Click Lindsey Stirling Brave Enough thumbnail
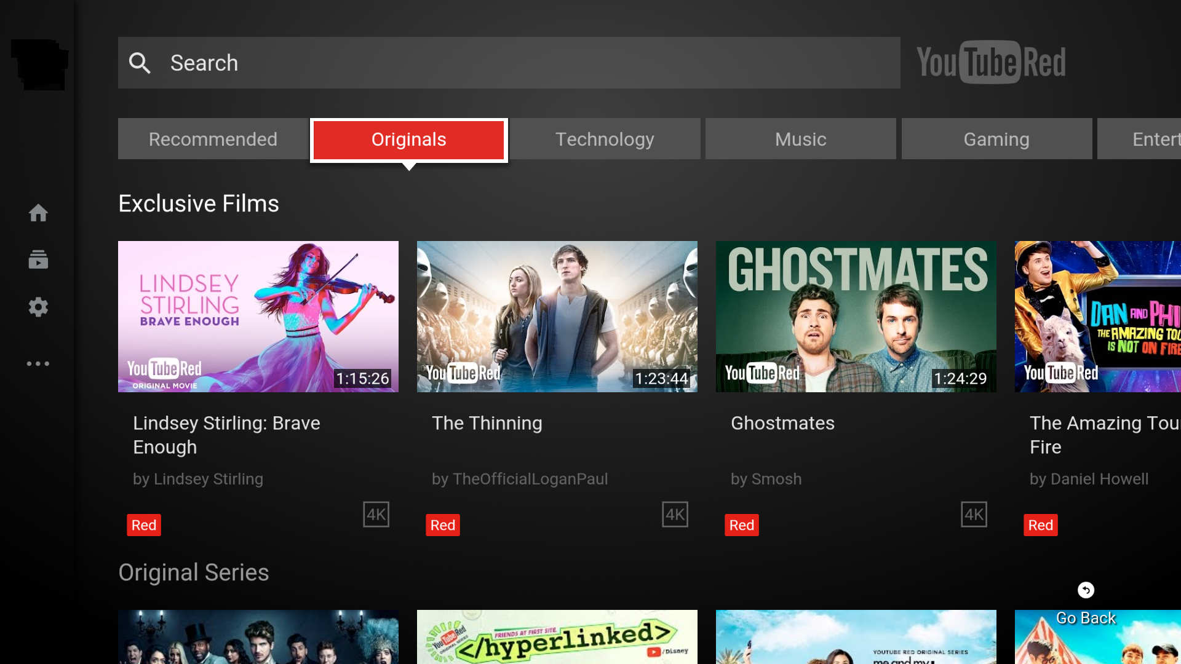The image size is (1181, 664). pyautogui.click(x=259, y=316)
